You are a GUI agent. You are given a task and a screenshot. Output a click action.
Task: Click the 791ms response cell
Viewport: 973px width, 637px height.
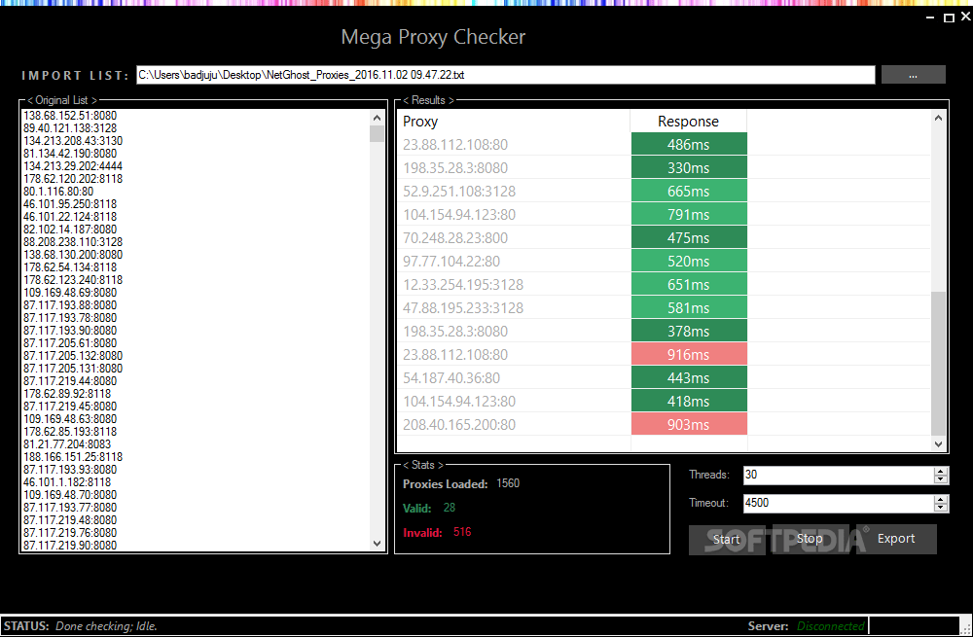[x=689, y=215]
